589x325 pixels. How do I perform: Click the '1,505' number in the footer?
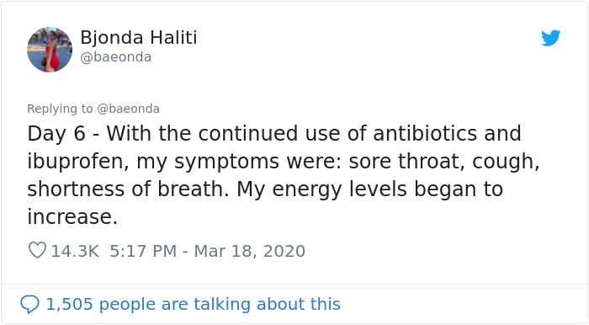pyautogui.click(x=69, y=304)
